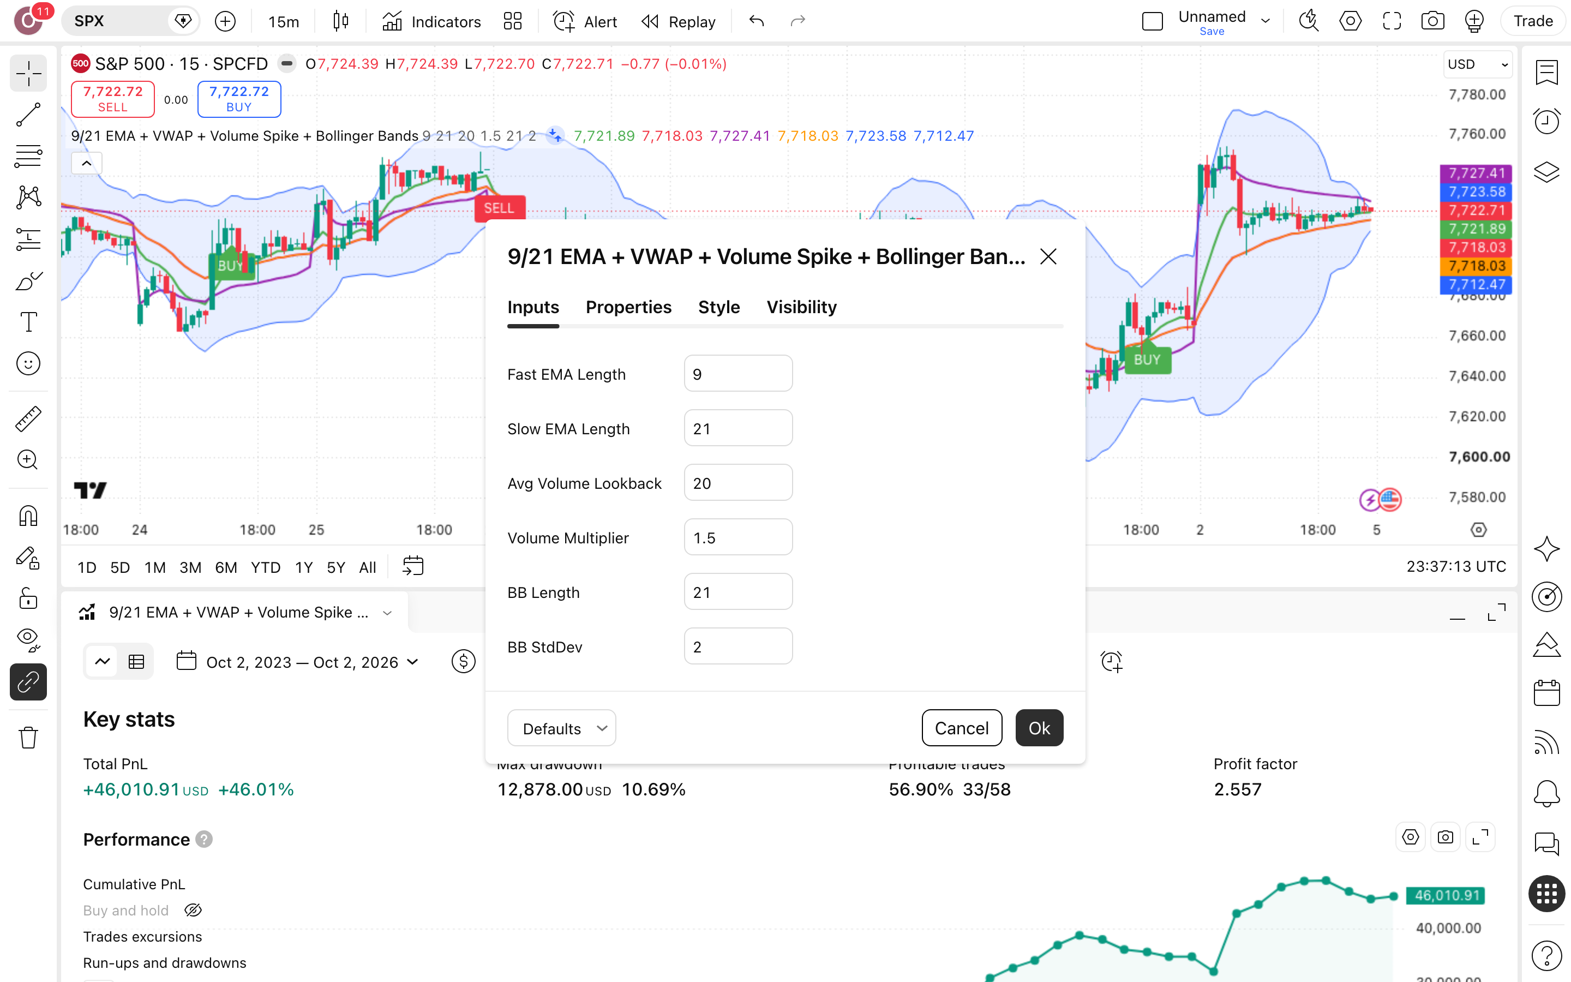Switch to strategy list-of-trades table view
This screenshot has width=1571, height=982.
(x=136, y=662)
